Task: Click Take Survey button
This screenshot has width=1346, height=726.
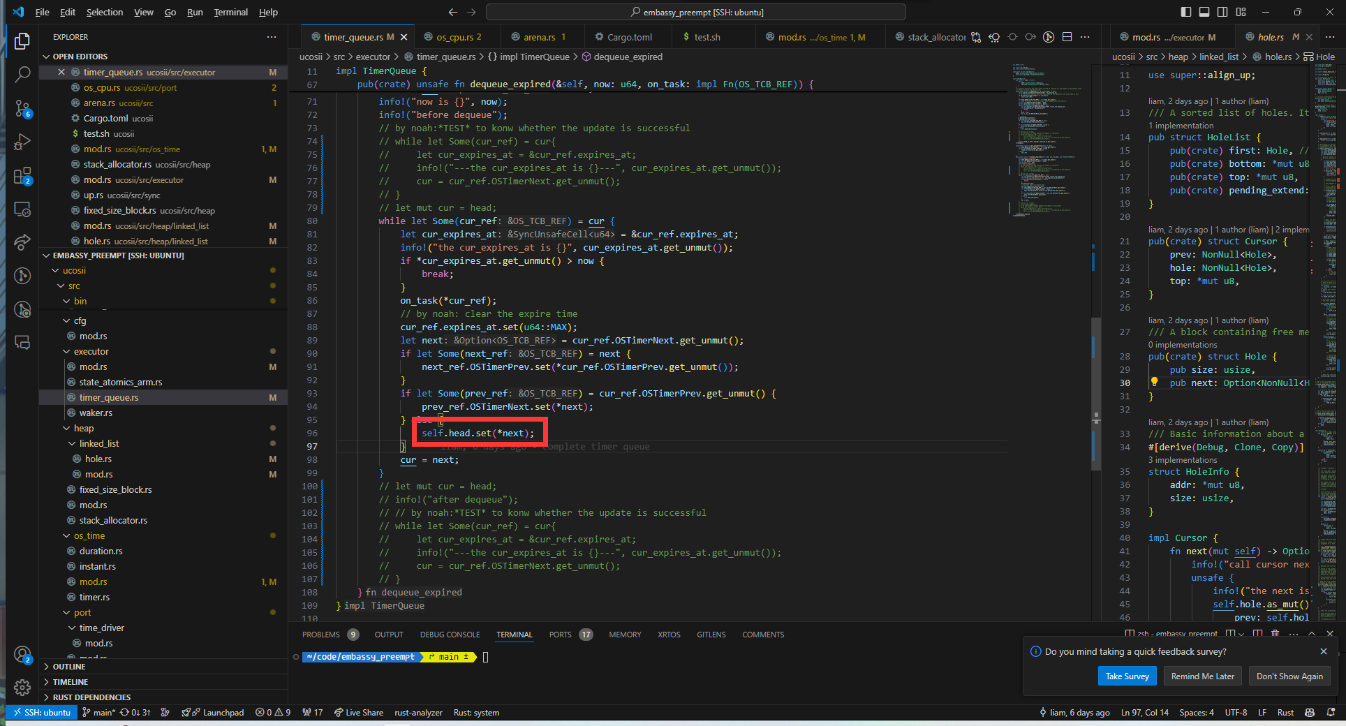Action: click(x=1127, y=676)
